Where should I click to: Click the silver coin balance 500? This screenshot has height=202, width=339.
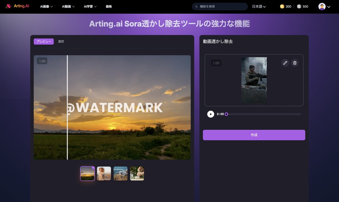303,6
